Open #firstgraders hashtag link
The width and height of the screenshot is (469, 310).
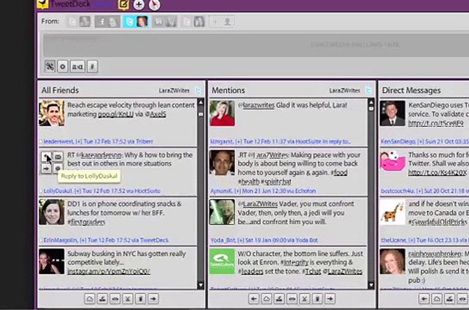pyautogui.click(x=87, y=222)
